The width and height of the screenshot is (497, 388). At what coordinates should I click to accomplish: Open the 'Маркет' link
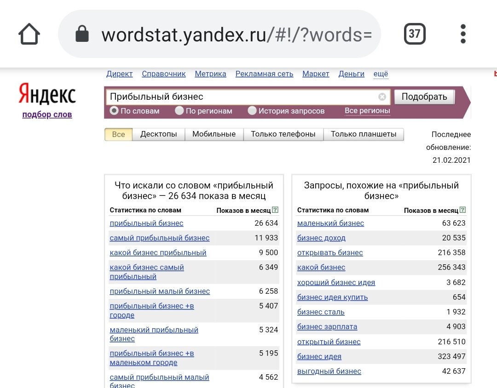pyautogui.click(x=316, y=74)
